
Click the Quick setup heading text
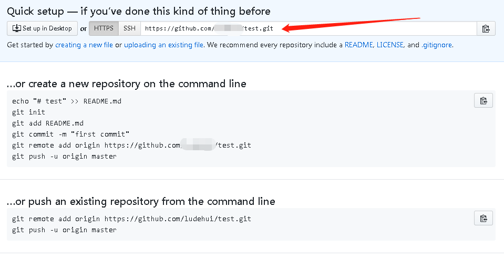[139, 12]
